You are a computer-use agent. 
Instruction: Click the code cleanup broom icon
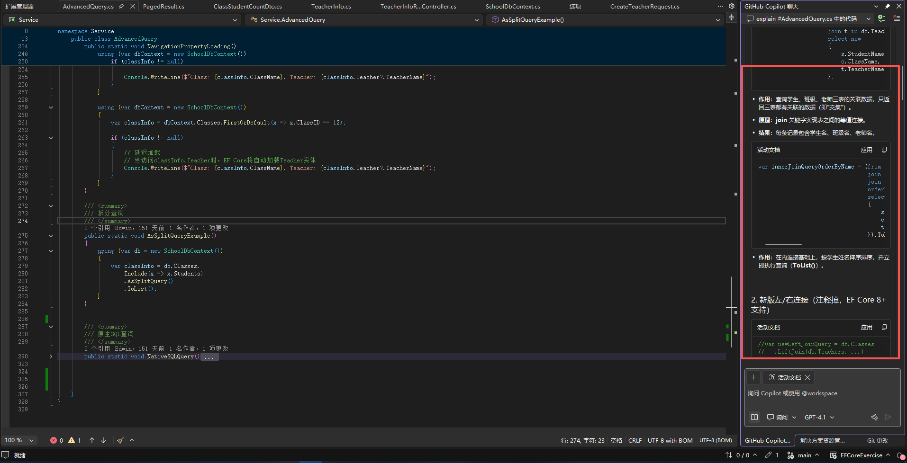point(120,440)
